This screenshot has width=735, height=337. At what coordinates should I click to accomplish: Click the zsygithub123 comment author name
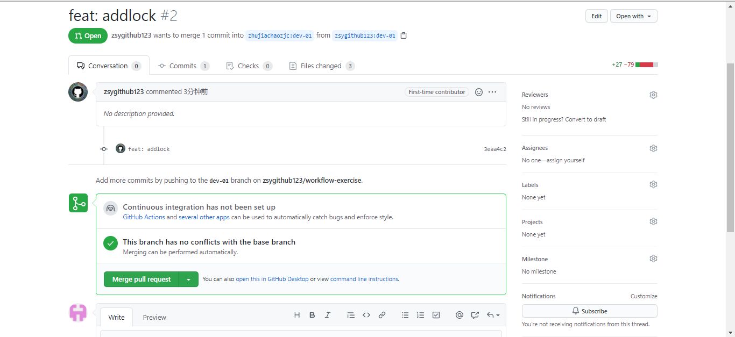point(124,92)
